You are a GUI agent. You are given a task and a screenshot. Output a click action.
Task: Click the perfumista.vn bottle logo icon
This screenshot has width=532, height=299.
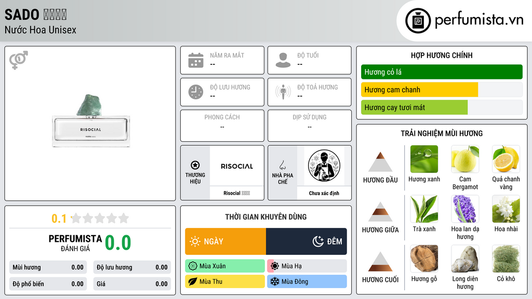[x=418, y=21]
